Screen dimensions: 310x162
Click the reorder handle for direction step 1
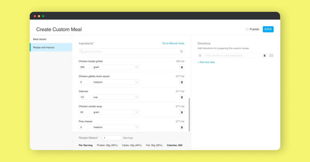pos(271,56)
